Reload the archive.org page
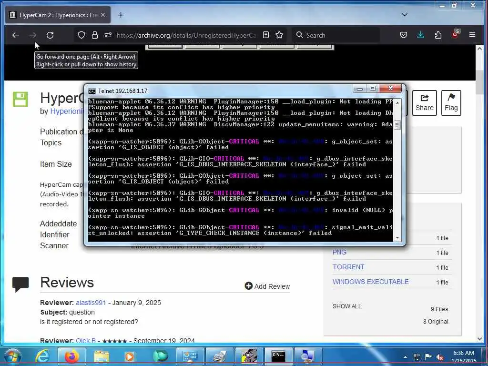Viewport: 488px width, 366px height. tap(50, 35)
